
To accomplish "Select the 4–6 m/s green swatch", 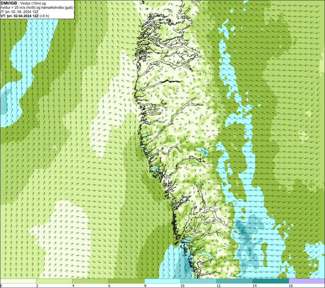I will click(x=90, y=281).
